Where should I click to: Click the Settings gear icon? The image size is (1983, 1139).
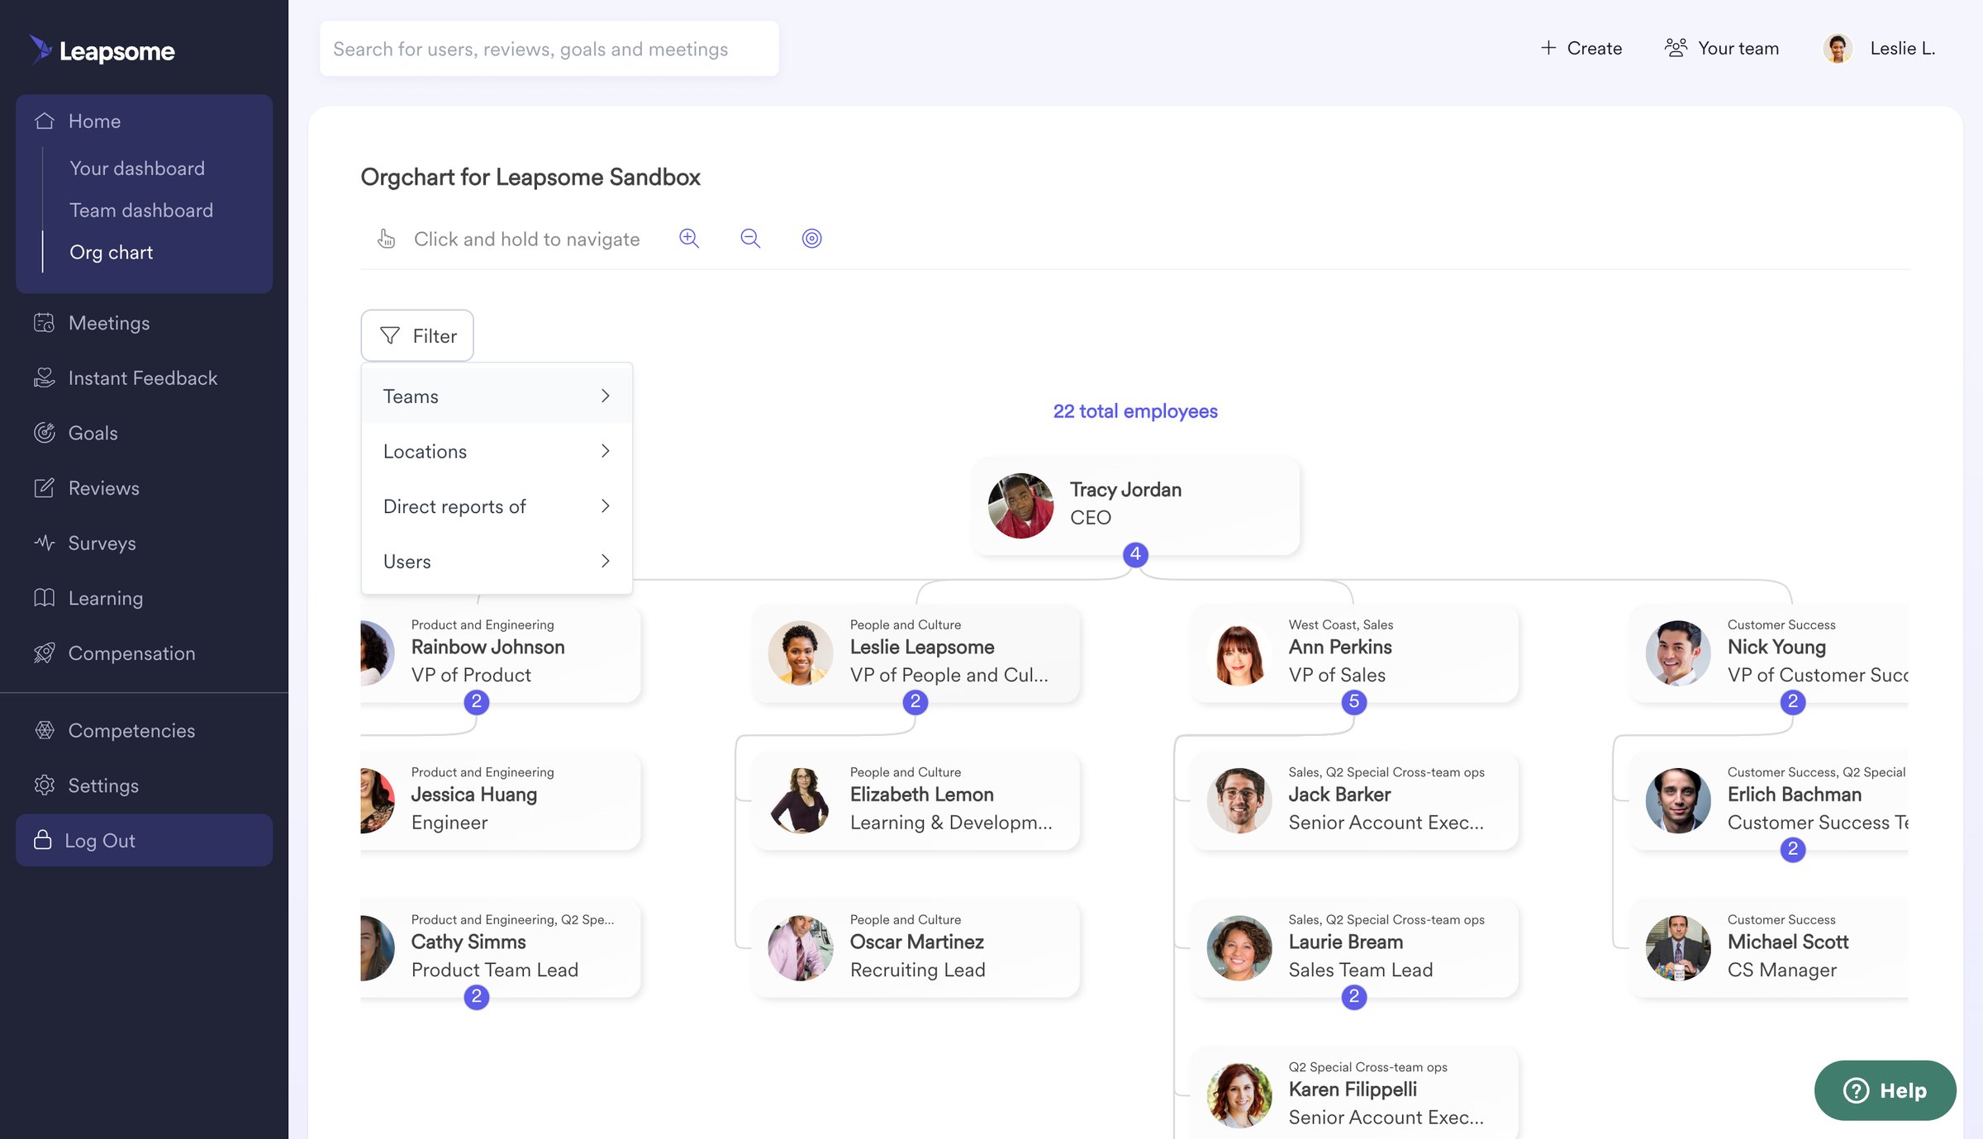[45, 785]
